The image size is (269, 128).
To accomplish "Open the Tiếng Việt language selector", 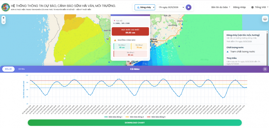I will (260, 7).
